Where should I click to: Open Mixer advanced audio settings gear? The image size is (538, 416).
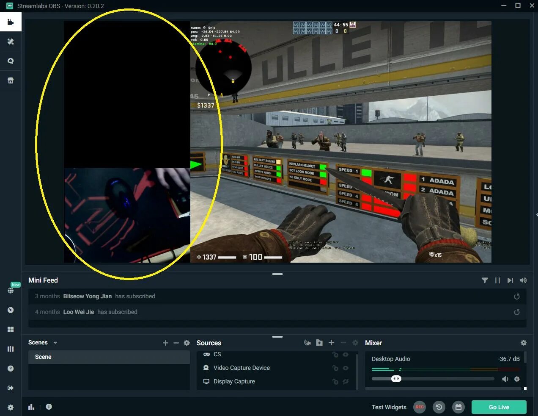pyautogui.click(x=524, y=343)
